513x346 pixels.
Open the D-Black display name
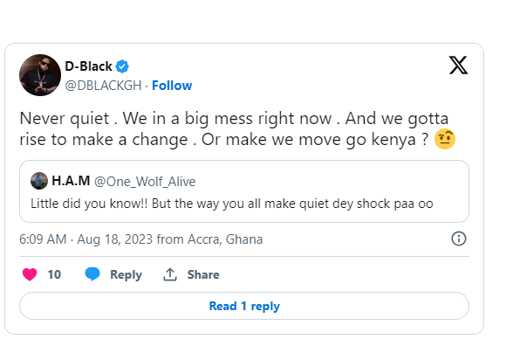tap(88, 66)
